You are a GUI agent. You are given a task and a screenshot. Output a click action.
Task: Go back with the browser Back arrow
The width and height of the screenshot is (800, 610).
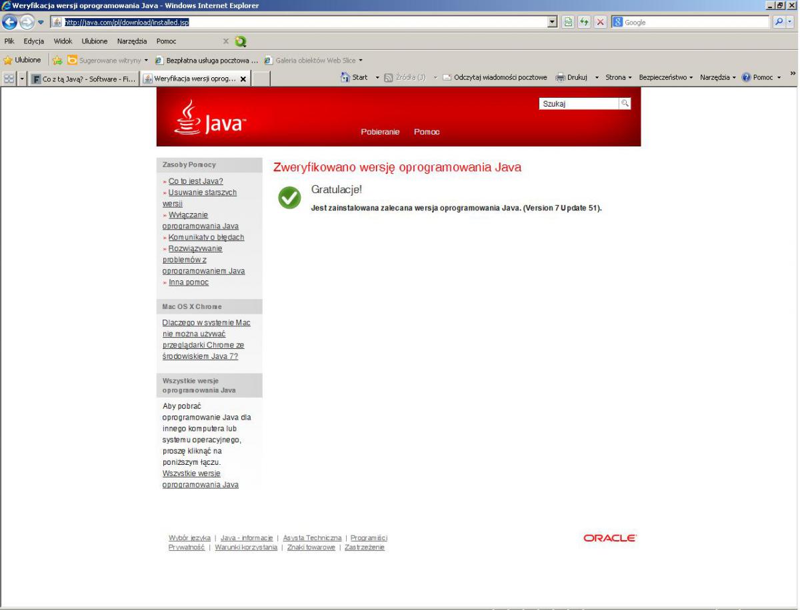point(10,23)
